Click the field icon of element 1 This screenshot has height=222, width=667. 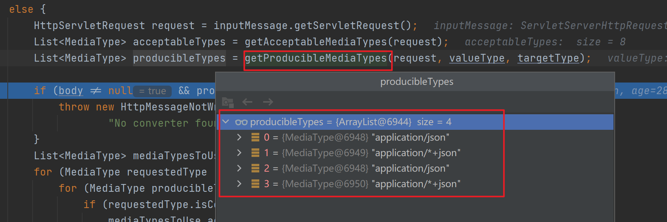point(255,153)
